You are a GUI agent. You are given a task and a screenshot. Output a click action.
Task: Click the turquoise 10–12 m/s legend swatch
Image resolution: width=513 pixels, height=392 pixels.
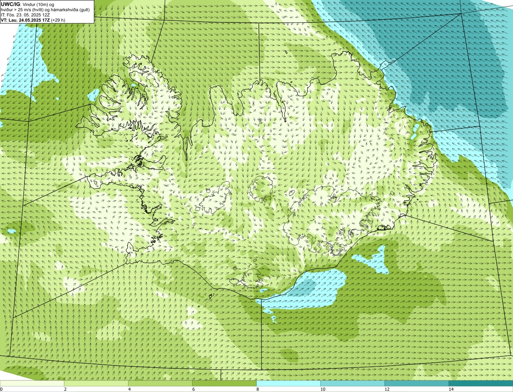[353, 383]
